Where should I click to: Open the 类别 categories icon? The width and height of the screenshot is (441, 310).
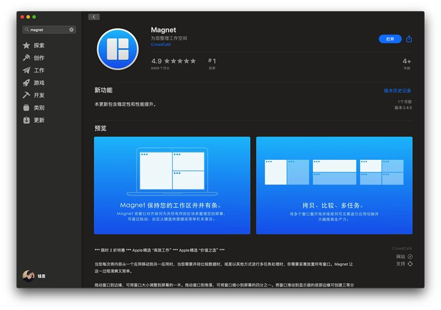tap(26, 107)
